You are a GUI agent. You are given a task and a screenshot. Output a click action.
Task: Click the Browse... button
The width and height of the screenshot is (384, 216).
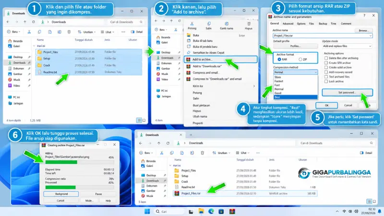(x=364, y=31)
